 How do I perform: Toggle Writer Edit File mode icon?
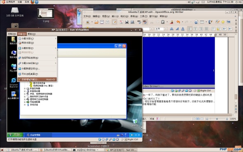(x=114, y=22)
